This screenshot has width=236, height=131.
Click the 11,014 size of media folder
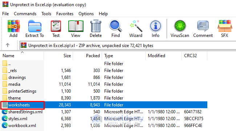pyautogui.click(x=65, y=84)
